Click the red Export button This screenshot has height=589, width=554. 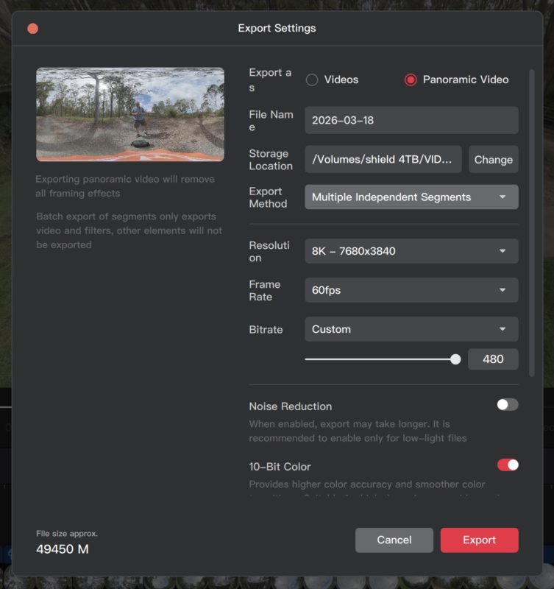(x=479, y=540)
